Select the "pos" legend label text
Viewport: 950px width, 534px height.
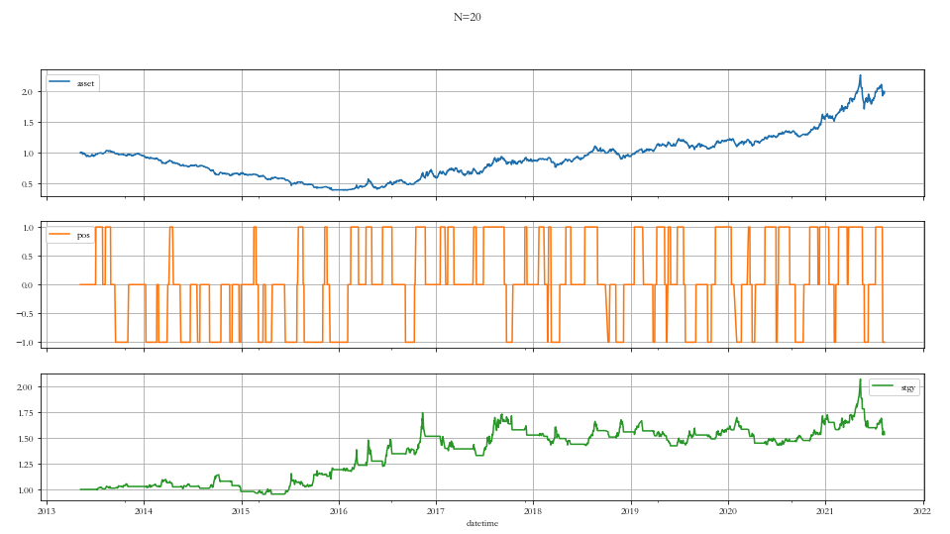point(83,236)
